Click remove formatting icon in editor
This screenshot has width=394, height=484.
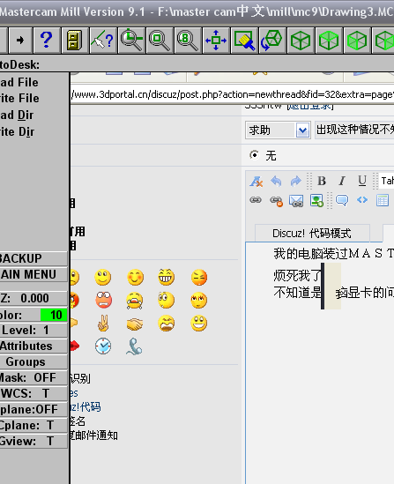[x=256, y=182]
